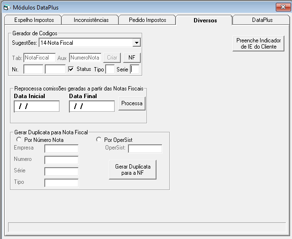Viewport: 292px width, 239px height.
Task: Click the Criar button
Action: point(112,58)
